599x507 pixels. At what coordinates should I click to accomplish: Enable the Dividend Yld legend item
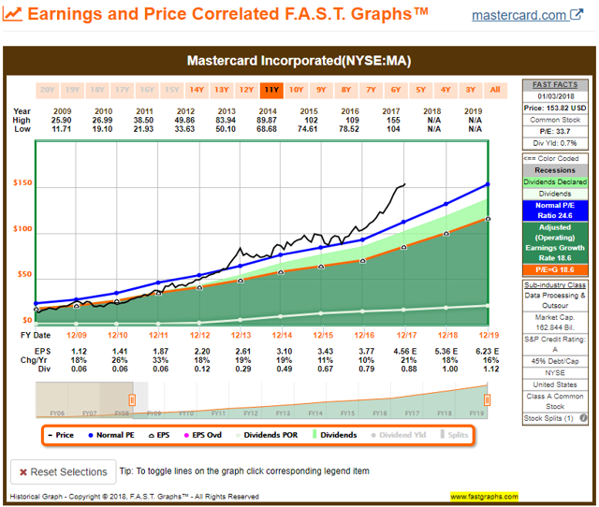[399, 435]
